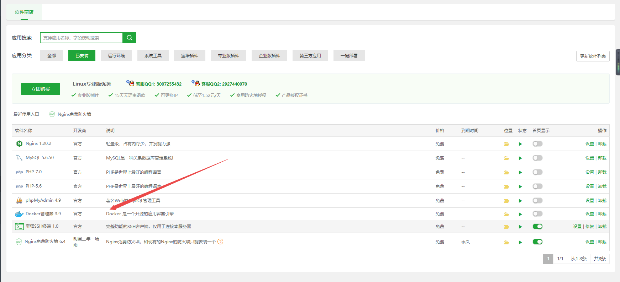The width and height of the screenshot is (620, 282).
Task: Click the 更新软件列表 button
Action: point(593,56)
